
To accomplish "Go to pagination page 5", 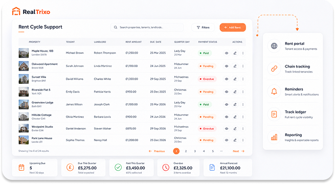I will coord(213,151).
